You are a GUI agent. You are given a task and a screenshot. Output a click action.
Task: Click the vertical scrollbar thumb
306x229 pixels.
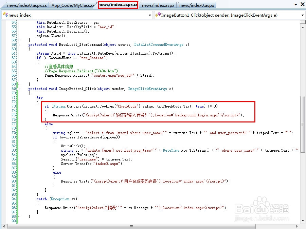(x=303, y=124)
